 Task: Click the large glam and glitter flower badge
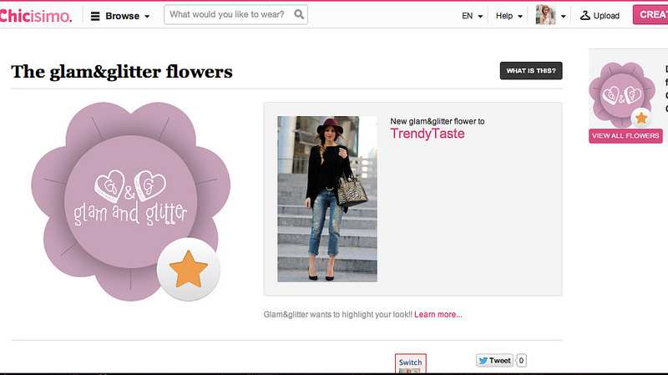pyautogui.click(x=131, y=201)
